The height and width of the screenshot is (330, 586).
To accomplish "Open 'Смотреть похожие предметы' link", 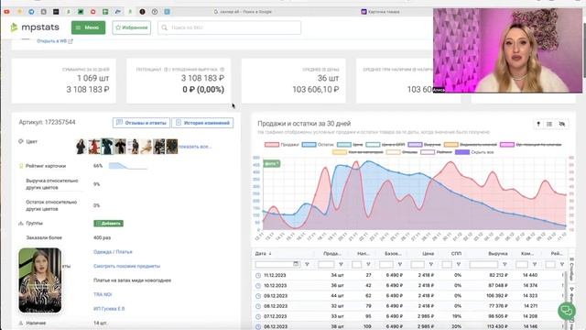I will (x=126, y=266).
